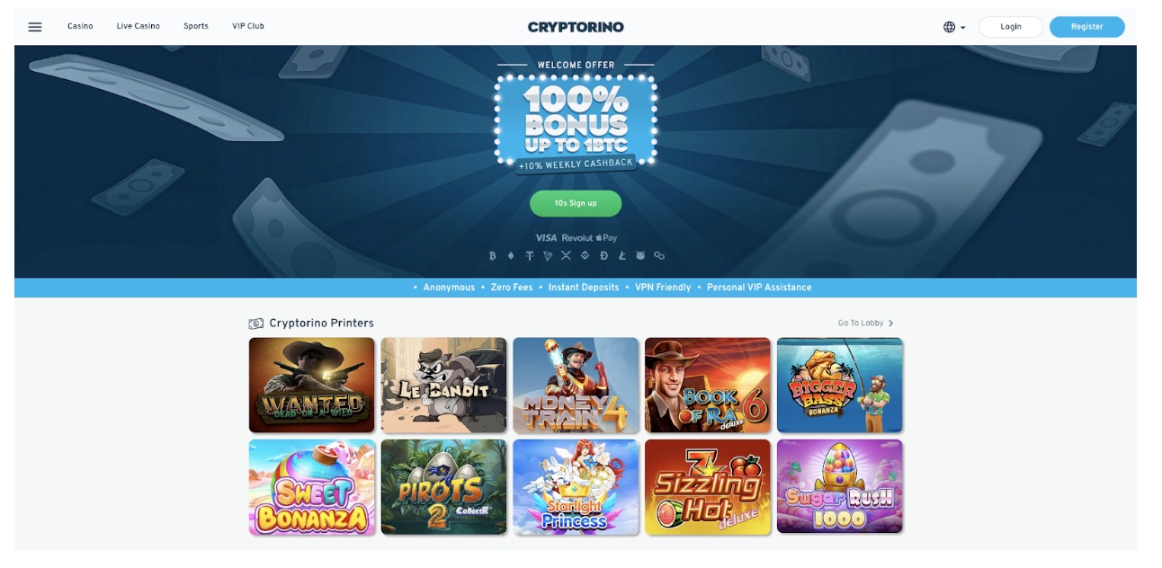Viewport: 1162px width, 568px height.
Task: Click the Login button
Action: [1011, 27]
